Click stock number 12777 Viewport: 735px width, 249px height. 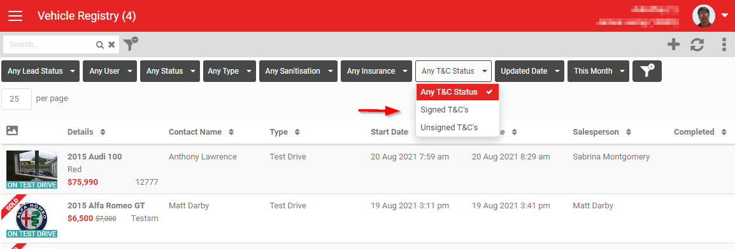[146, 182]
